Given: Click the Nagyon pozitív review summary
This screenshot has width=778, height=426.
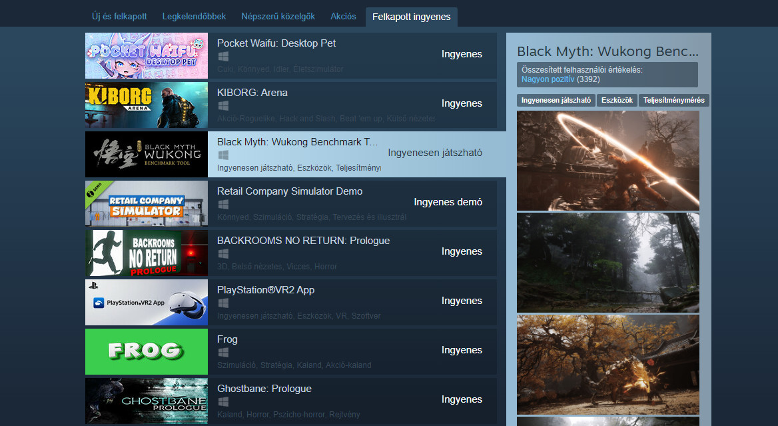Looking at the screenshot, I should tap(548, 79).
